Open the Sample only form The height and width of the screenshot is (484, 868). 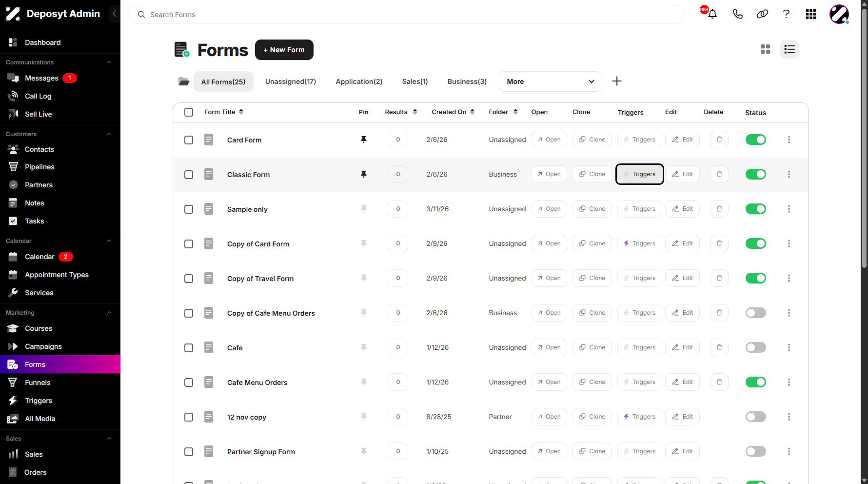(x=549, y=209)
